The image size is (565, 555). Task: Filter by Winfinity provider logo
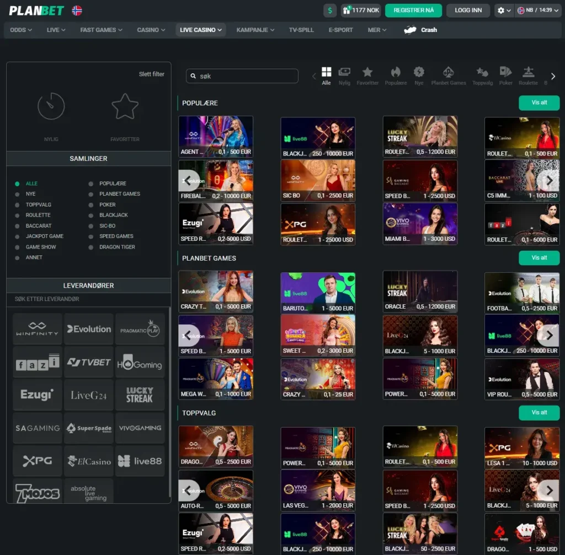click(x=37, y=329)
